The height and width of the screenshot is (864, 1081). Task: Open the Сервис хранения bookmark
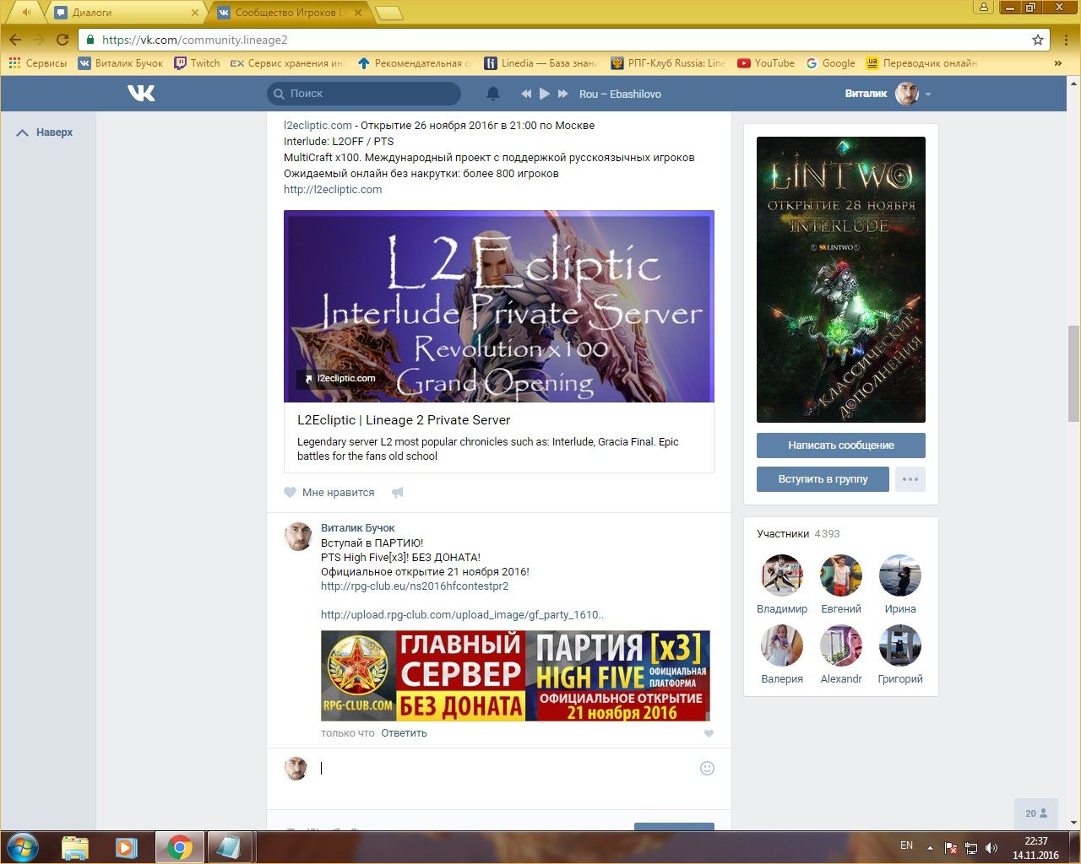pos(289,63)
